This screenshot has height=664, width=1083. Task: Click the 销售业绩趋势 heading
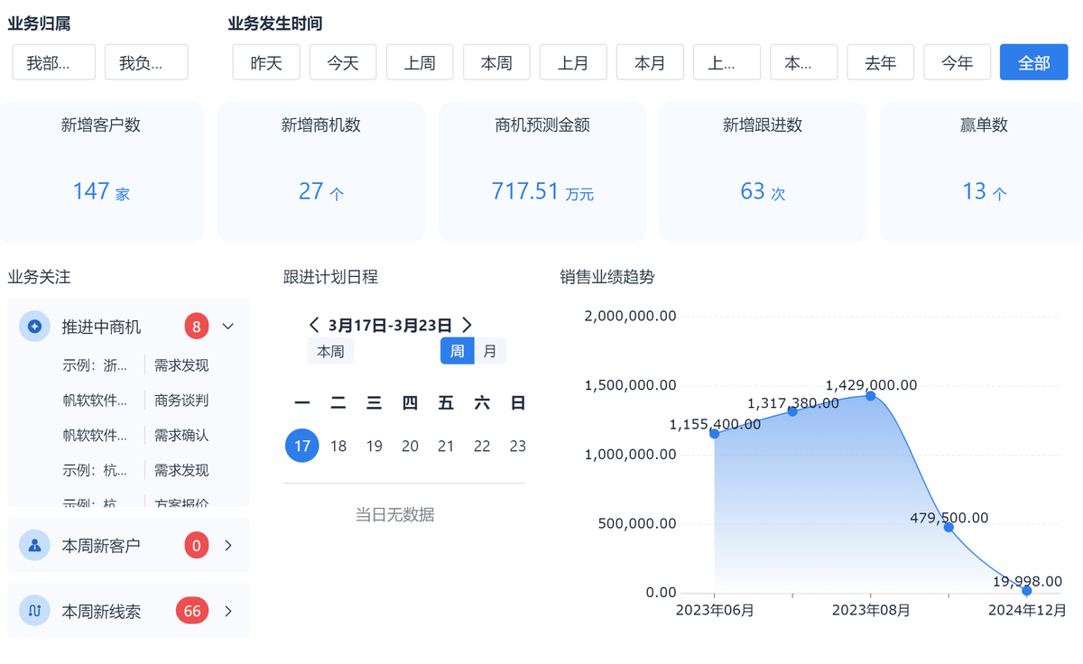(606, 277)
